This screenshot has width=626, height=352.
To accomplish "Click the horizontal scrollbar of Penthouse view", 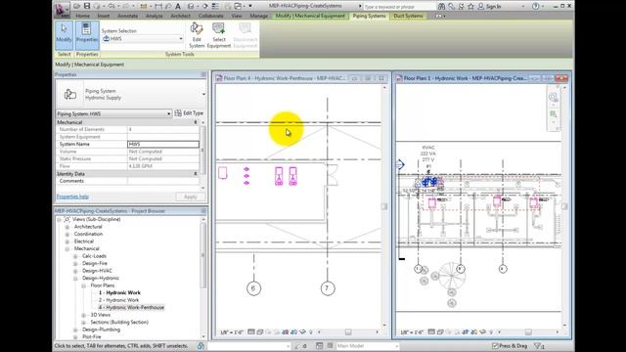I will click(348, 332).
